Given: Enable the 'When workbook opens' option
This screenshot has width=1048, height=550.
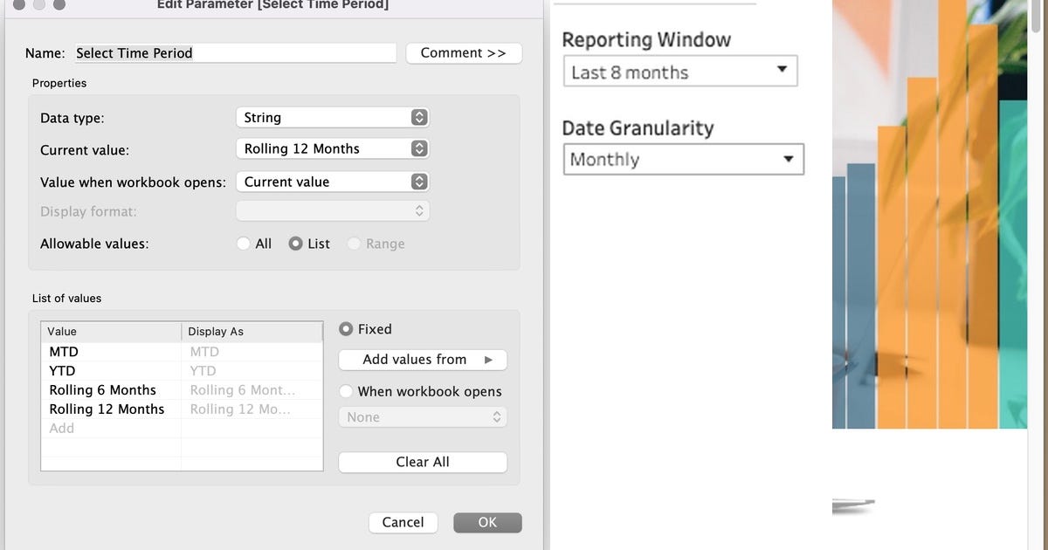Looking at the screenshot, I should (345, 391).
